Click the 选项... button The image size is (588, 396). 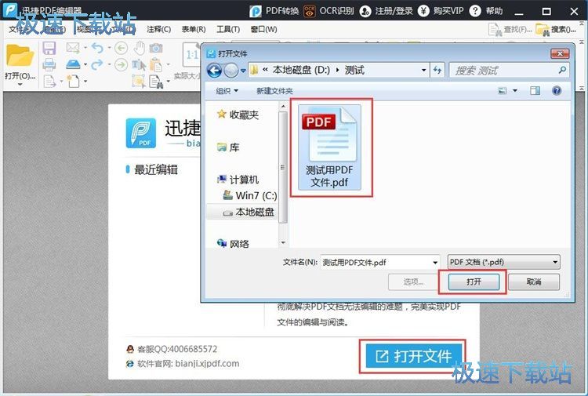click(x=414, y=282)
